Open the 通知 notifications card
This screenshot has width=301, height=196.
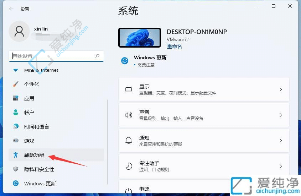tap(204, 141)
